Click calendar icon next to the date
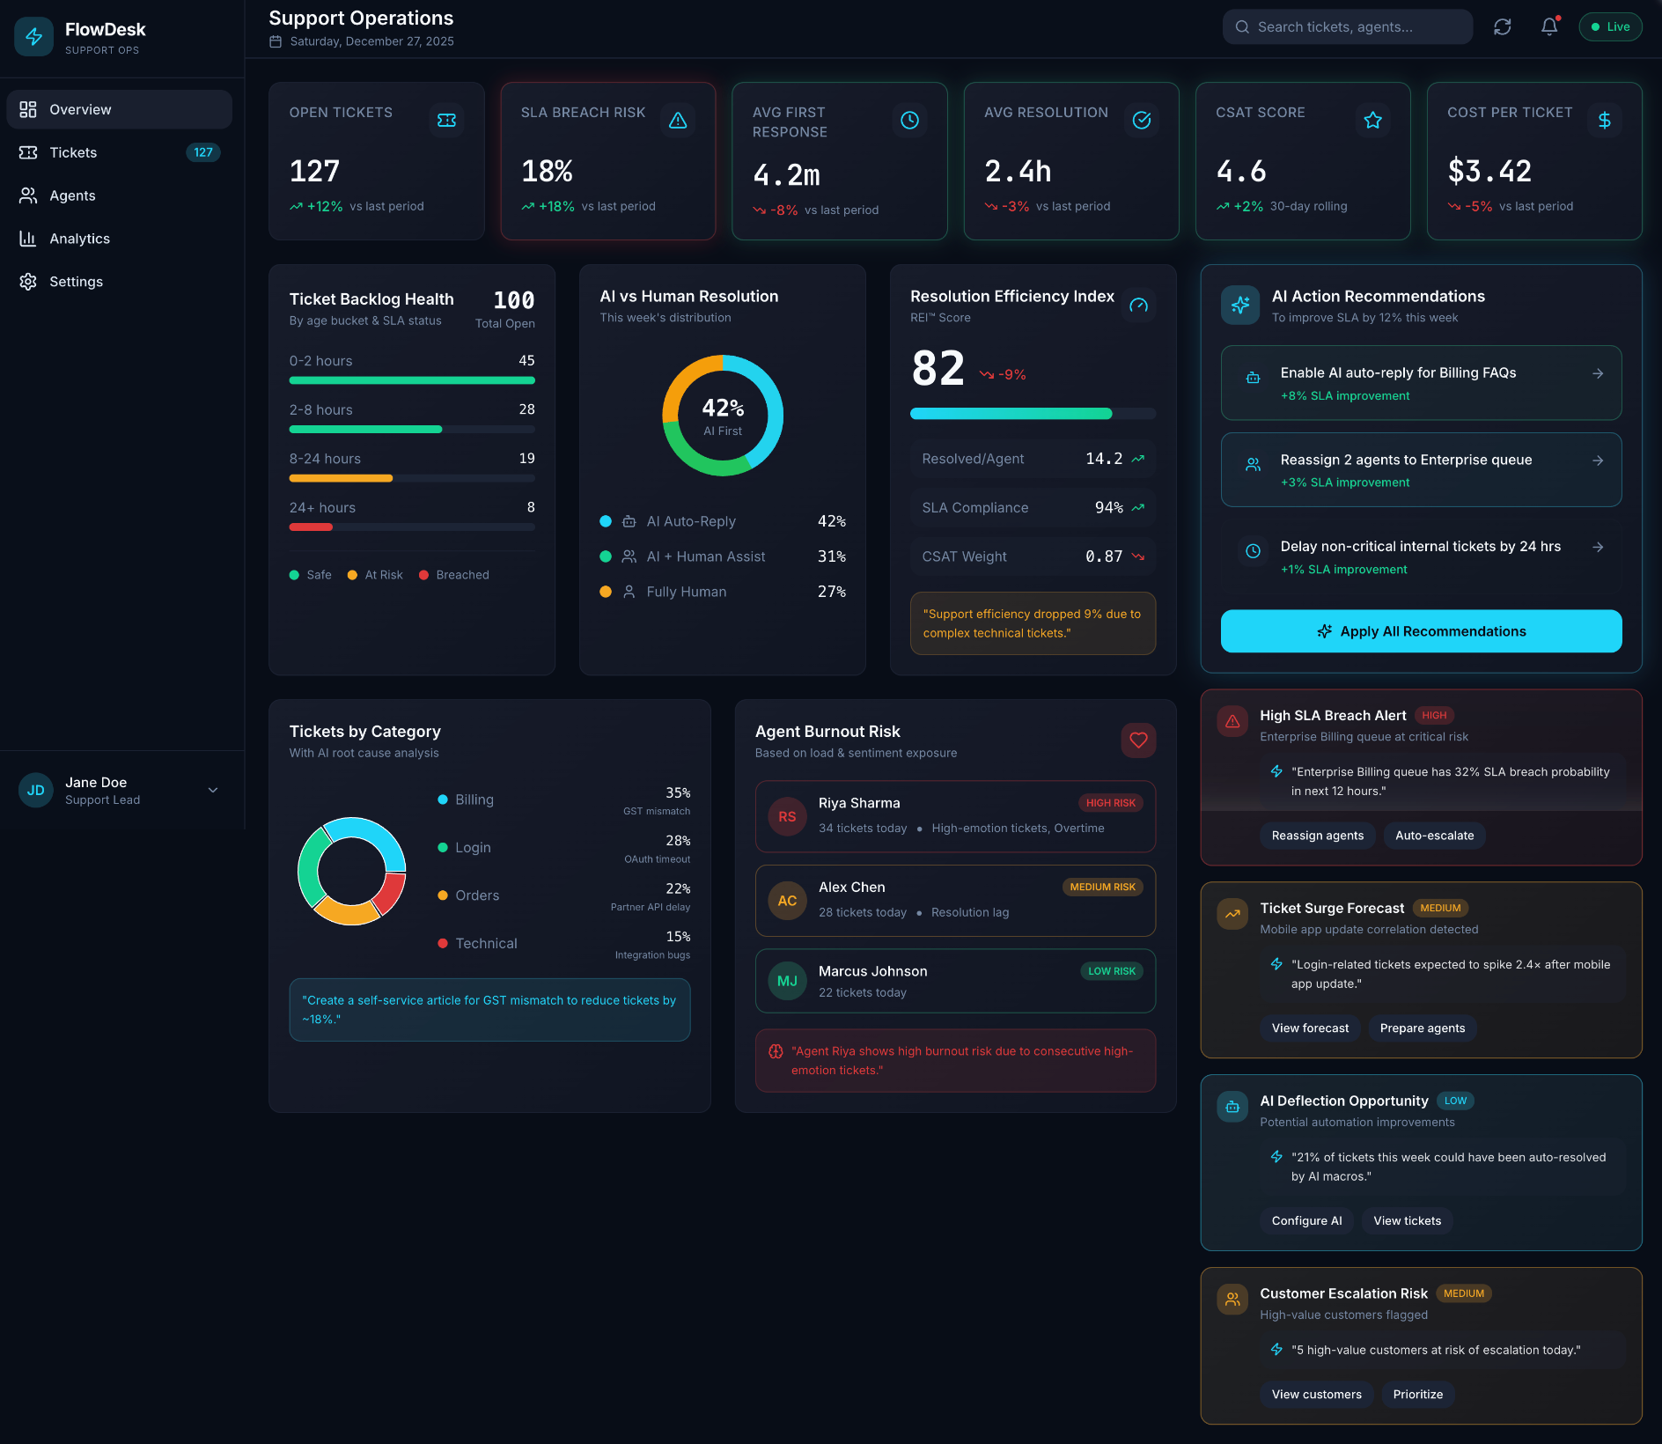 (x=276, y=41)
